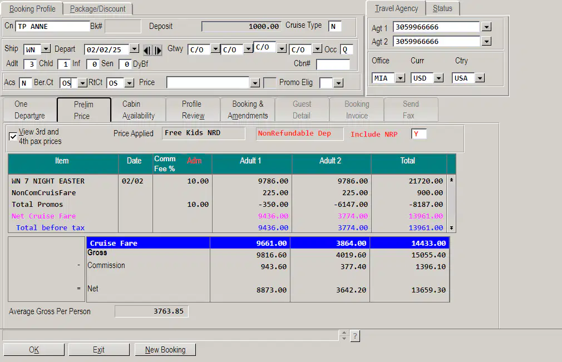This screenshot has height=362, width=562.
Task: Switch to Status tab
Action: pyautogui.click(x=443, y=8)
